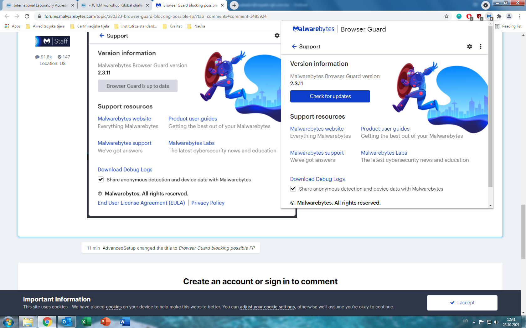
Task: Open the Browser Guard popup three-dot menu
Action: click(x=481, y=46)
